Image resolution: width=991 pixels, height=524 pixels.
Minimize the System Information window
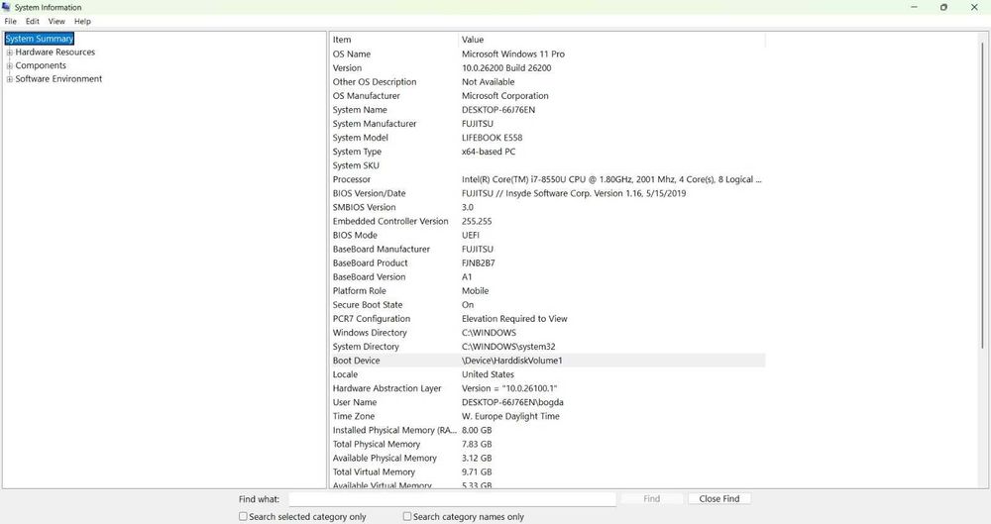coord(914,7)
